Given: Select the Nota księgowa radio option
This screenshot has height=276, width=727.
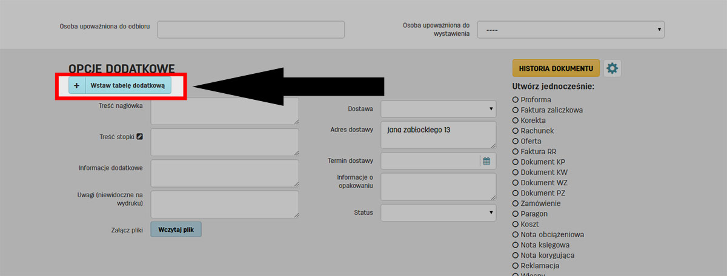Looking at the screenshot, I should [516, 245].
